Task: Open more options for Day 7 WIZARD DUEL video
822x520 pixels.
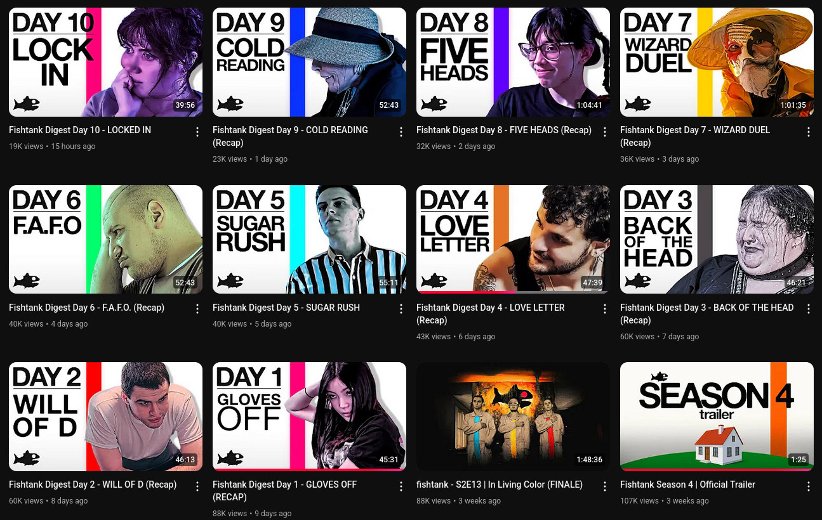Action: click(x=809, y=132)
